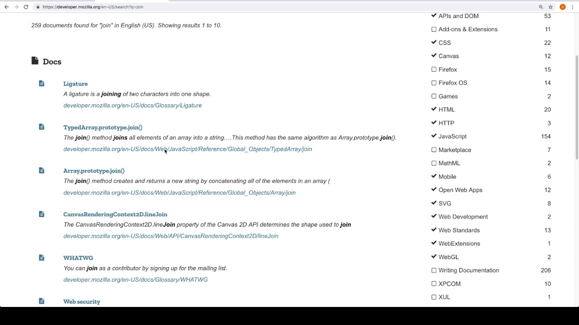Open Chrome's three-dot menu
The image size is (579, 325).
[x=573, y=7]
